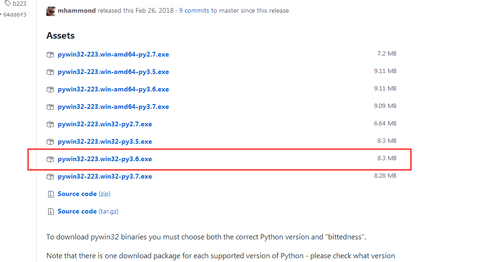Click package icon beside amd64-py3.5 exe
499x262 pixels.
(x=50, y=72)
